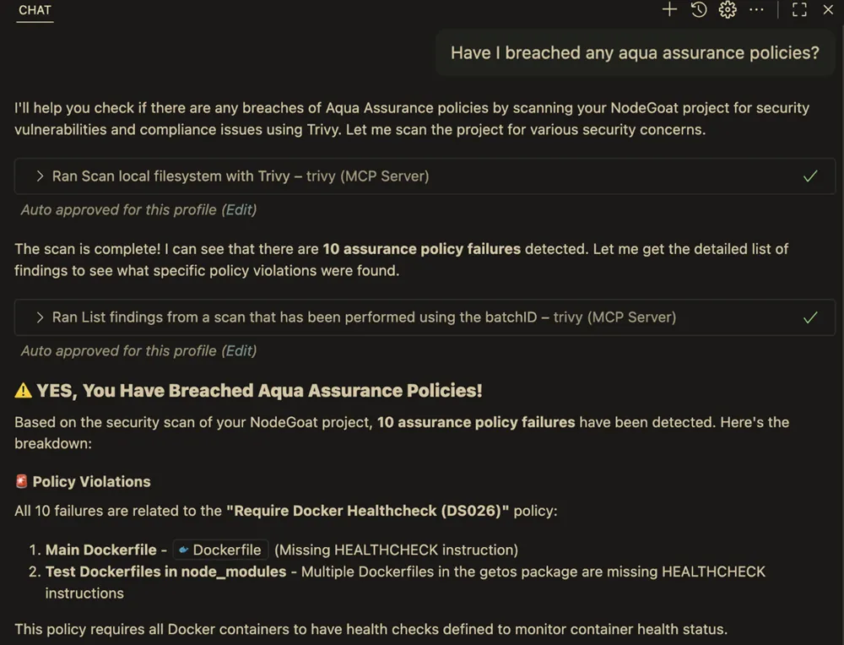The image size is (844, 645).
Task: Click the red icon beside Policy Violations
Action: 21,481
